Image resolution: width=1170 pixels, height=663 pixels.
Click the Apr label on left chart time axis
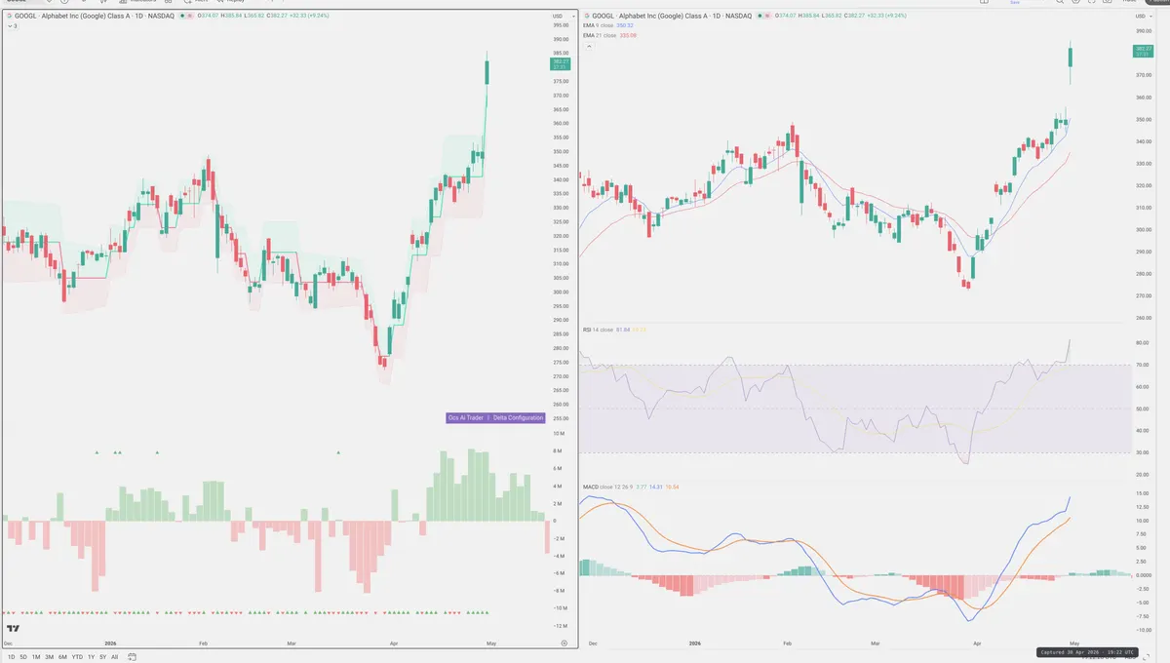tap(394, 643)
